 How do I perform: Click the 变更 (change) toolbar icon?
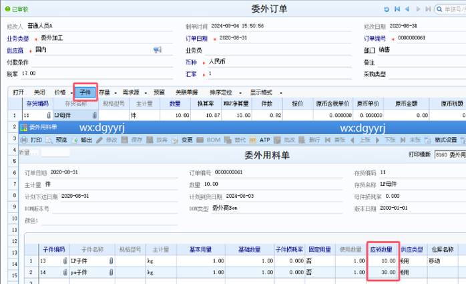tap(183, 140)
